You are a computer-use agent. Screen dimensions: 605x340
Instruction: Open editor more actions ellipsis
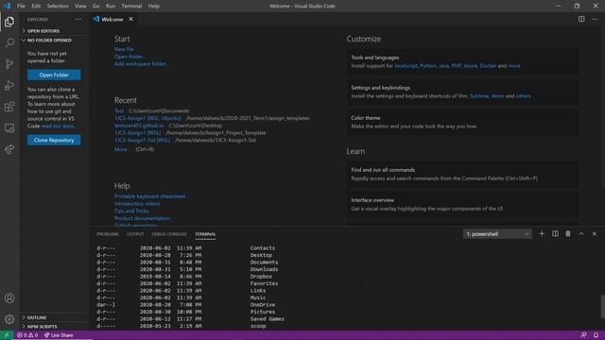click(x=595, y=19)
